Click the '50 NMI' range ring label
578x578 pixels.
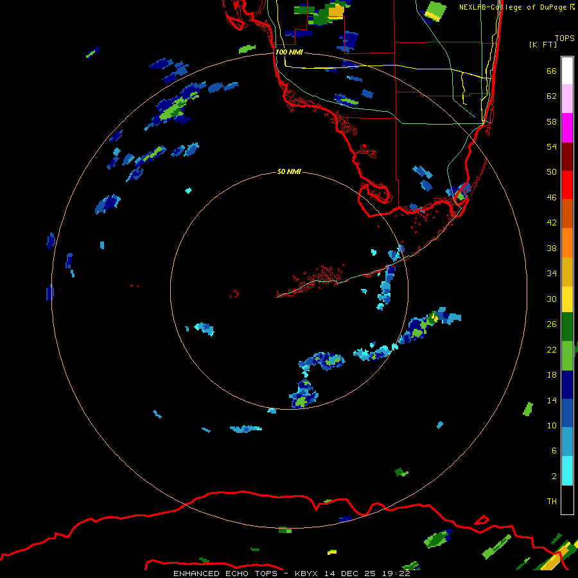coord(289,171)
